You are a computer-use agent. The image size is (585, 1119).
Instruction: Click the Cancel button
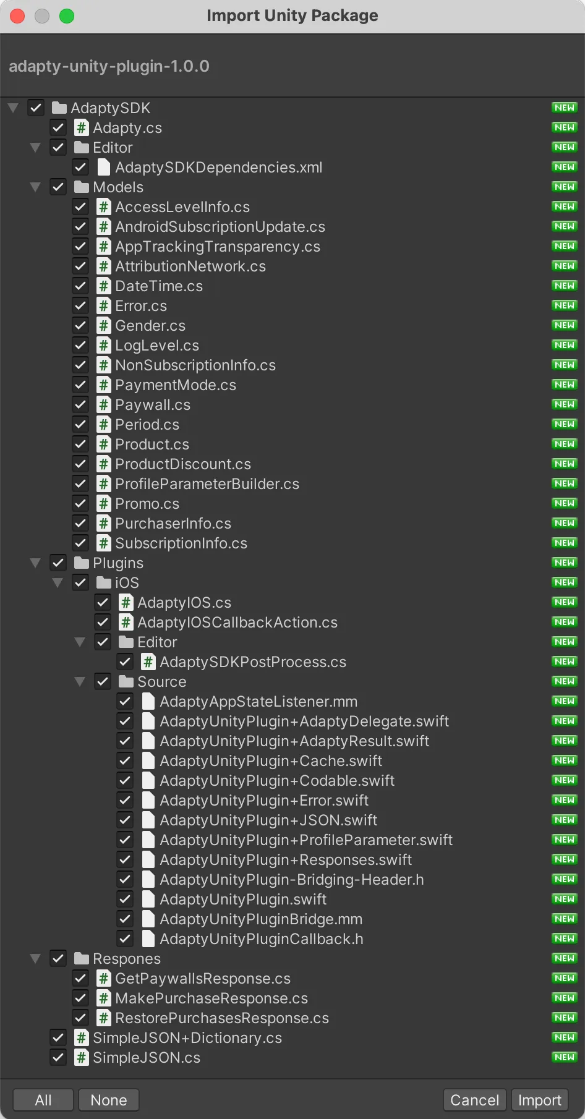point(474,1100)
